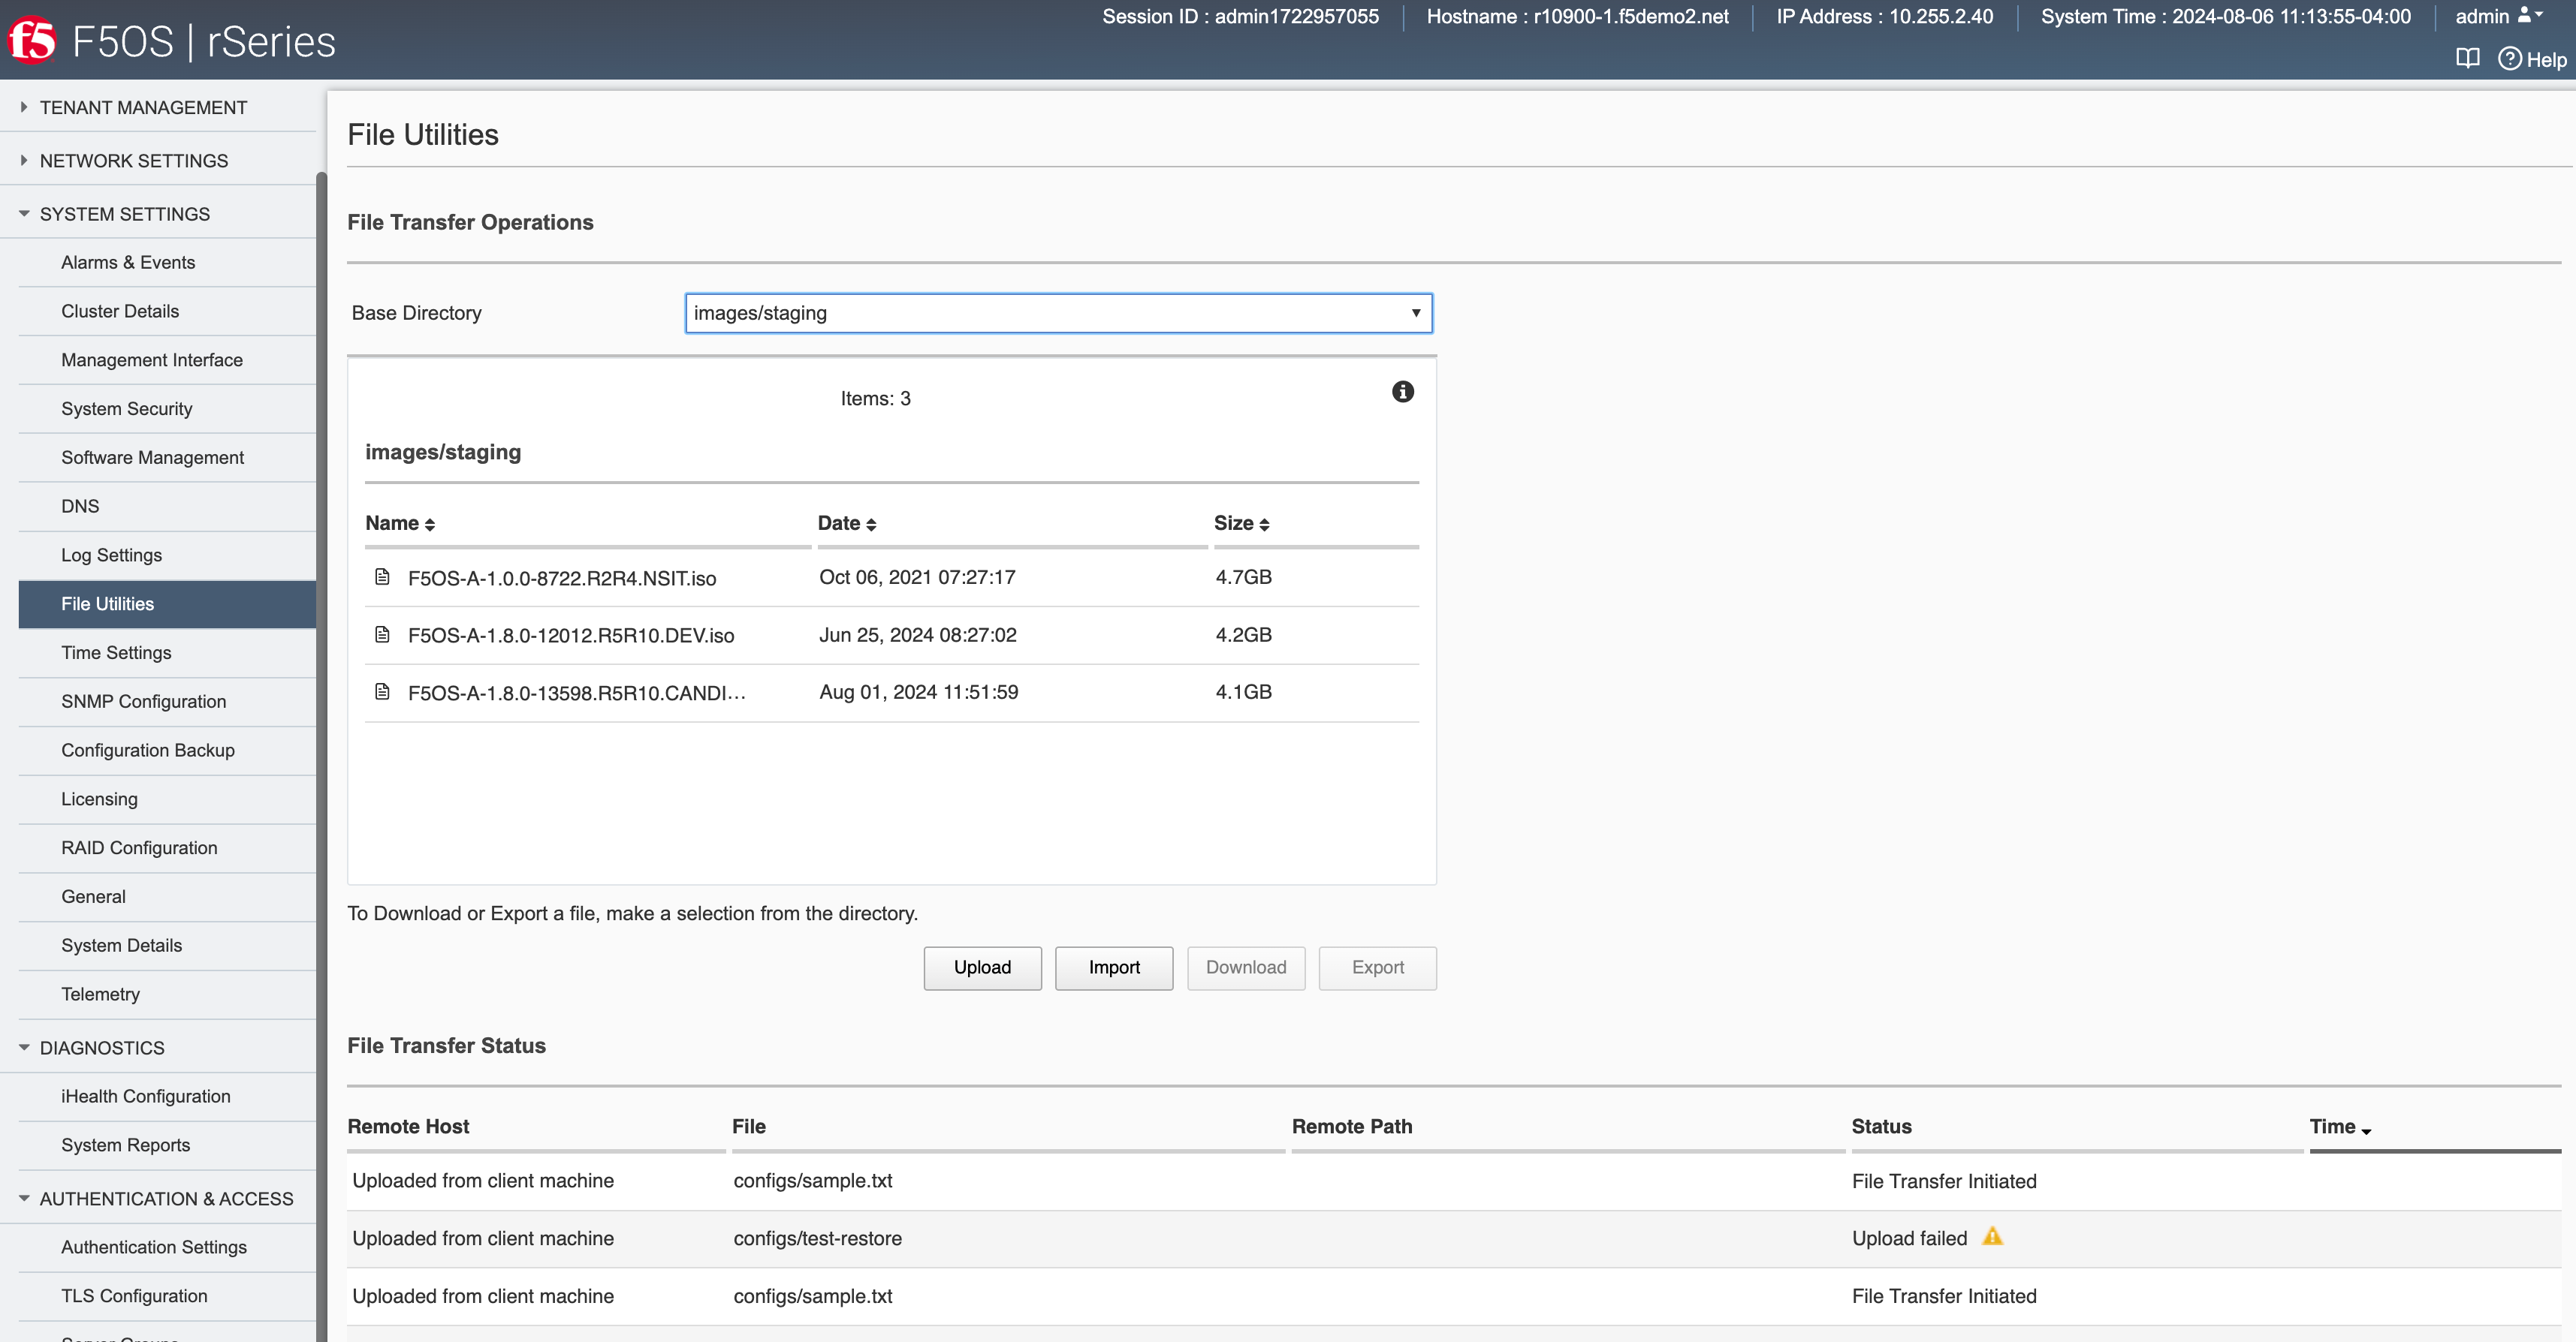Select file F5OS-A-1.0.0-8722.R2R4.NSIT.iso
This screenshot has width=2576, height=1342.
tap(562, 579)
